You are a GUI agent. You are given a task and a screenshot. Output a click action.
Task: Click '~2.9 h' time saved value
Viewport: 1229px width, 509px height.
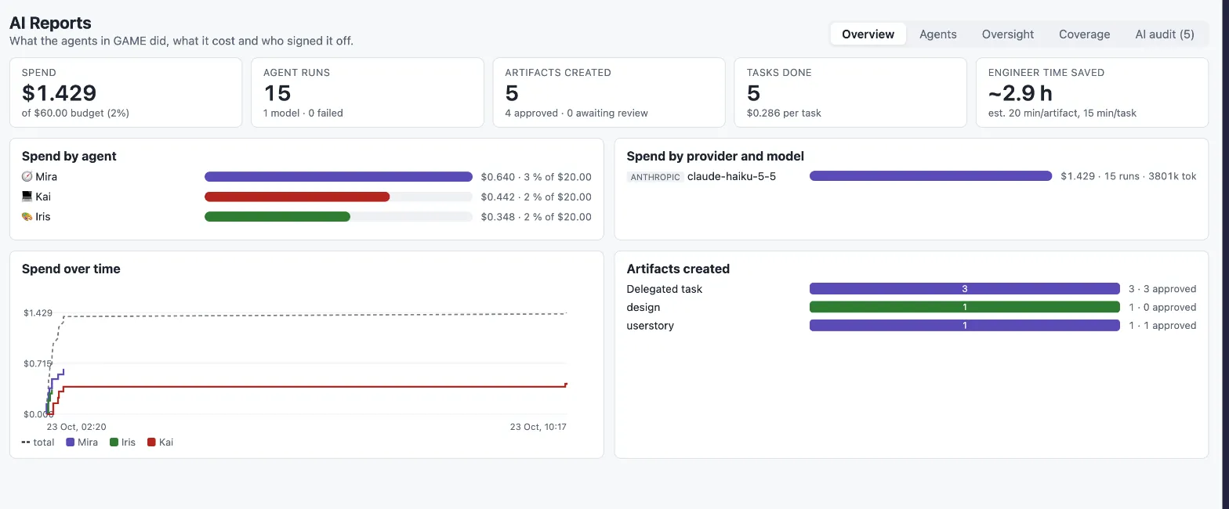point(1020,93)
